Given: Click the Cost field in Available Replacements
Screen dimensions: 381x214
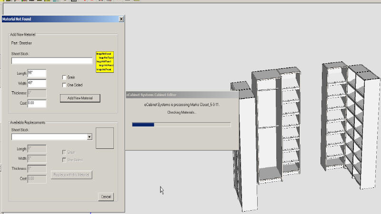Looking at the screenshot, I should tap(37, 178).
